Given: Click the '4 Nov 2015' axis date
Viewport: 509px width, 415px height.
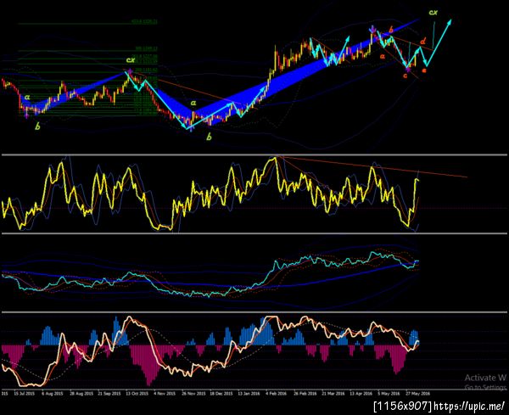Looking at the screenshot, I should coord(165,393).
